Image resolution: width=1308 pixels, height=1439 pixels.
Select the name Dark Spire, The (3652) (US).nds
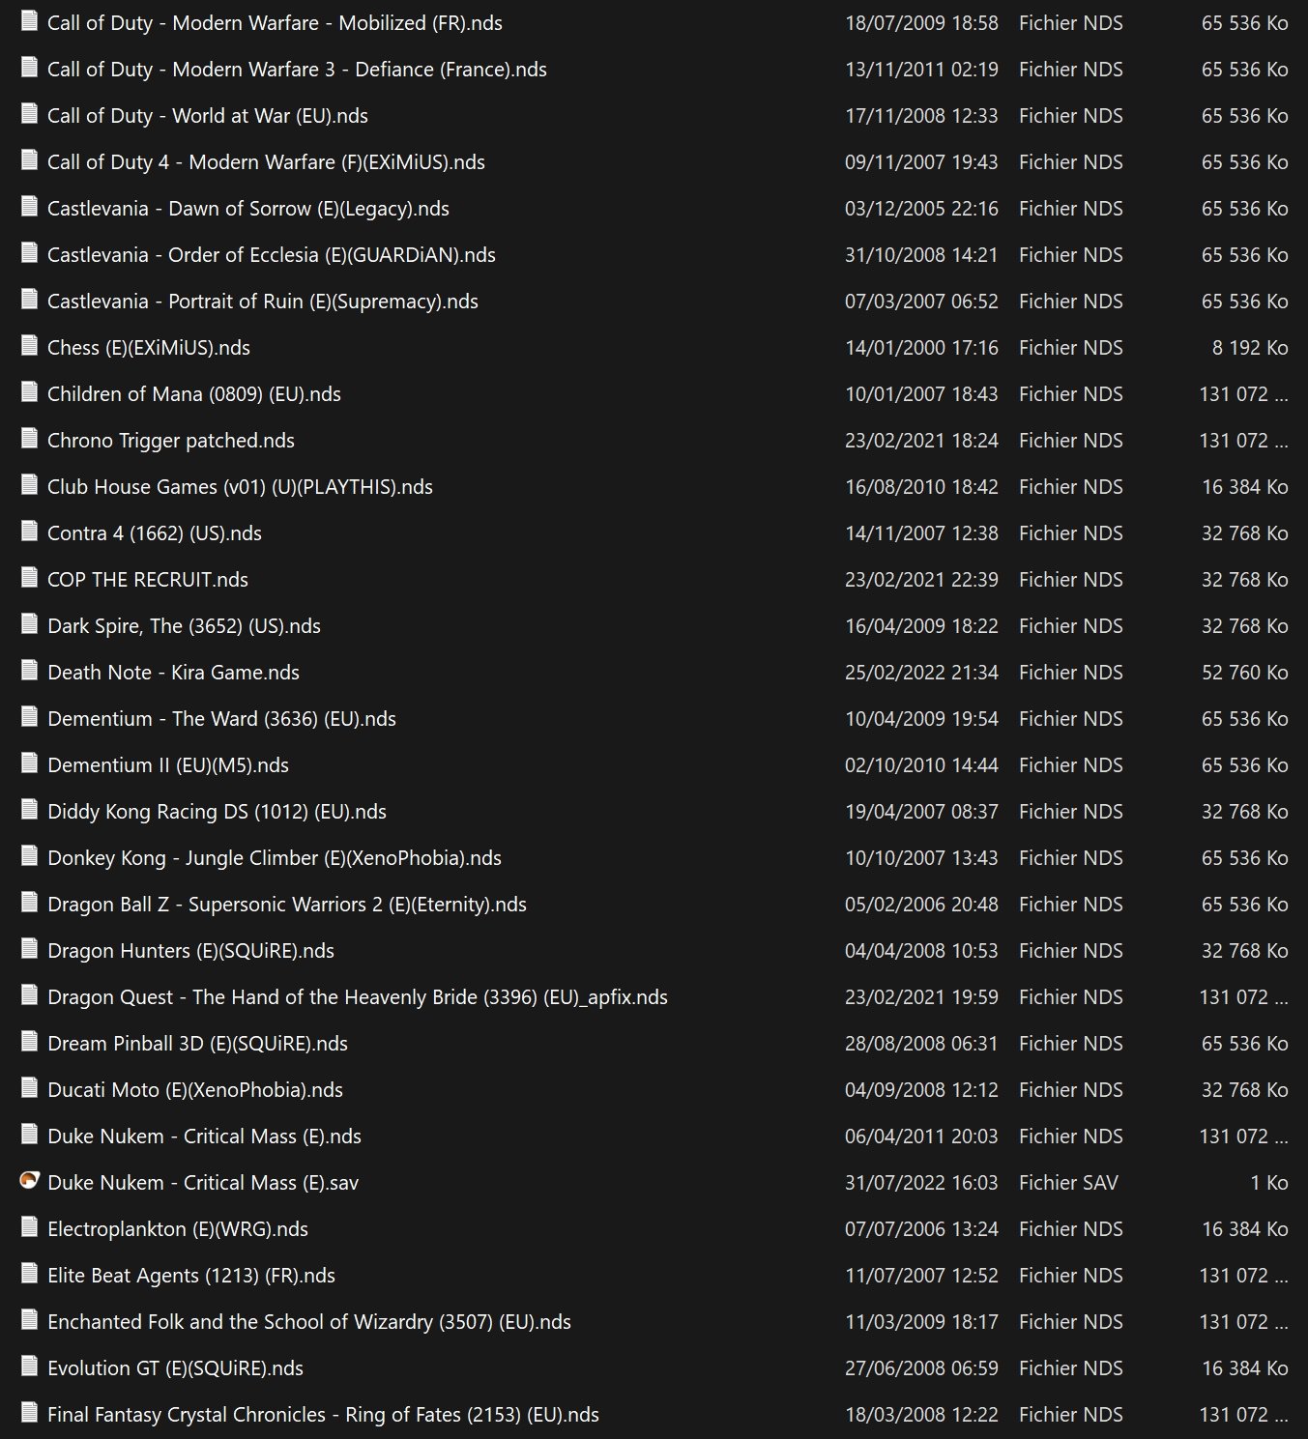184,626
